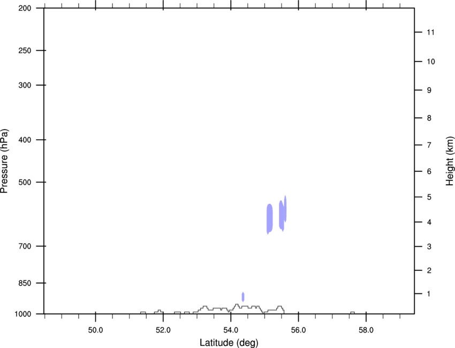The height and width of the screenshot is (348, 455).
Task: Click the 250 pressure axis label
Action: [x=25, y=50]
